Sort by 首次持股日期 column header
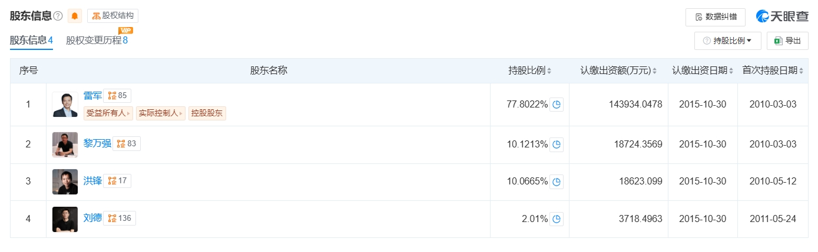Screen dimensions: 818x252 click(x=773, y=70)
